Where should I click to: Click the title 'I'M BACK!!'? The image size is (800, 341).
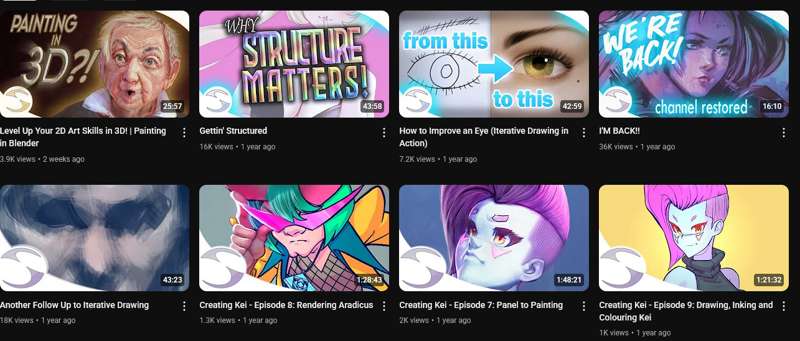[619, 131]
